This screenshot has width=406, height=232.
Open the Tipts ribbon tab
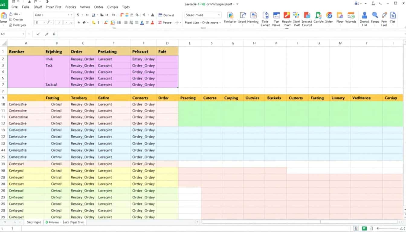pyautogui.click(x=126, y=7)
